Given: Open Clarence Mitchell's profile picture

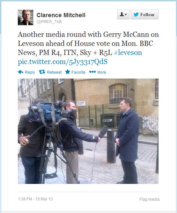Looking at the screenshot, I should click(26, 17).
